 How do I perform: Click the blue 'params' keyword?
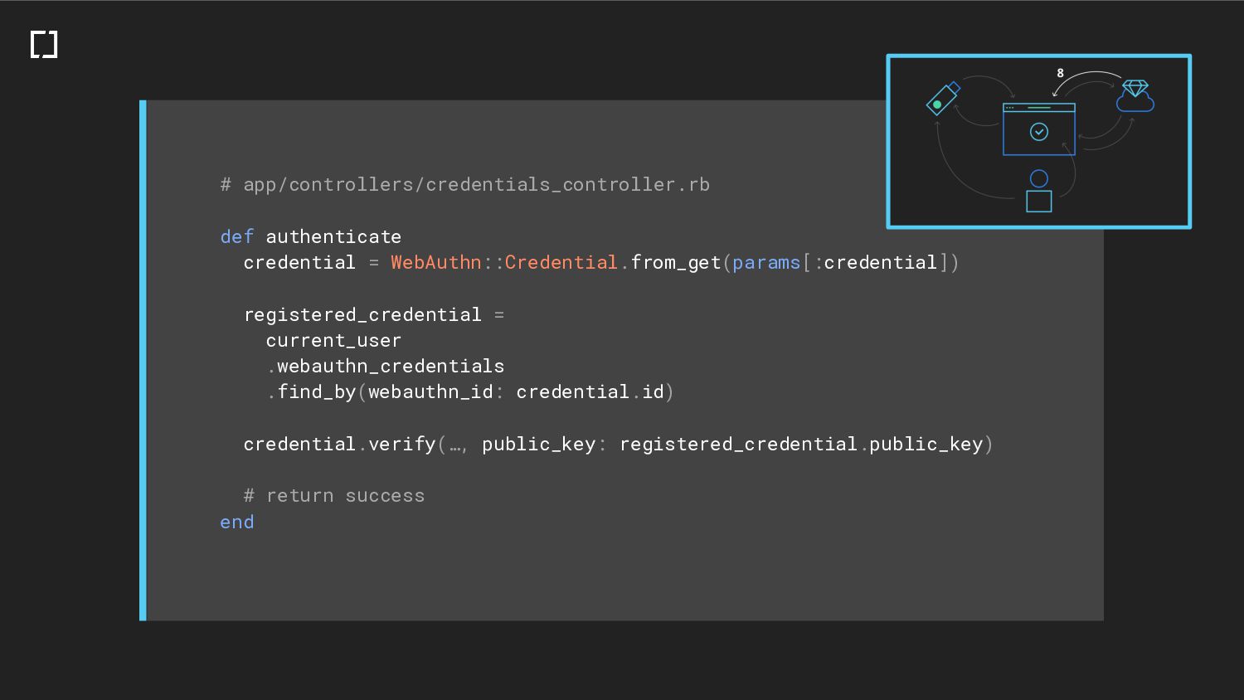point(766,263)
